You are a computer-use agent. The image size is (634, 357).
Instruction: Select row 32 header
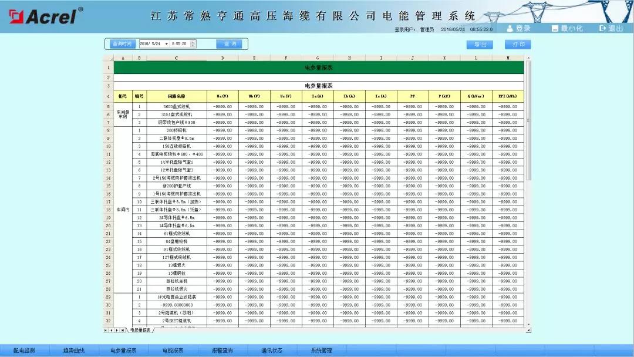pos(109,321)
